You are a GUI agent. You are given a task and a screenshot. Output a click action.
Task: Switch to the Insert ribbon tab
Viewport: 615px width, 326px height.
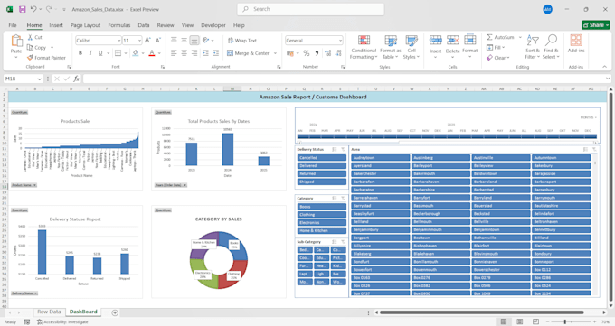(56, 25)
